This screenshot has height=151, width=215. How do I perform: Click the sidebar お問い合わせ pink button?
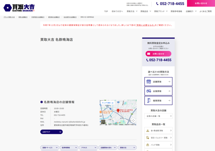pos(158,54)
